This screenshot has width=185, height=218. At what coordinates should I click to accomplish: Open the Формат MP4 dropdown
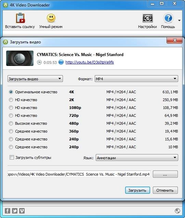pos(136,79)
